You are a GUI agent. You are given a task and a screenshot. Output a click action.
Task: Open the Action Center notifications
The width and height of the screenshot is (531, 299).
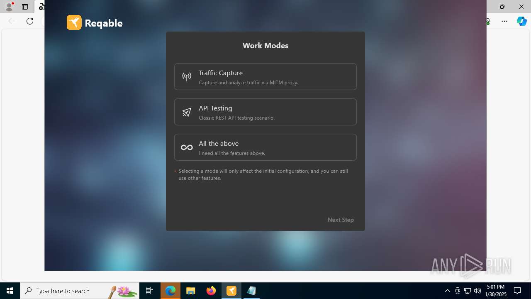click(517, 291)
